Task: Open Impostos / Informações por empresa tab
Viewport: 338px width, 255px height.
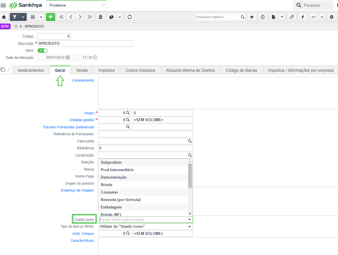Action: coord(301,70)
